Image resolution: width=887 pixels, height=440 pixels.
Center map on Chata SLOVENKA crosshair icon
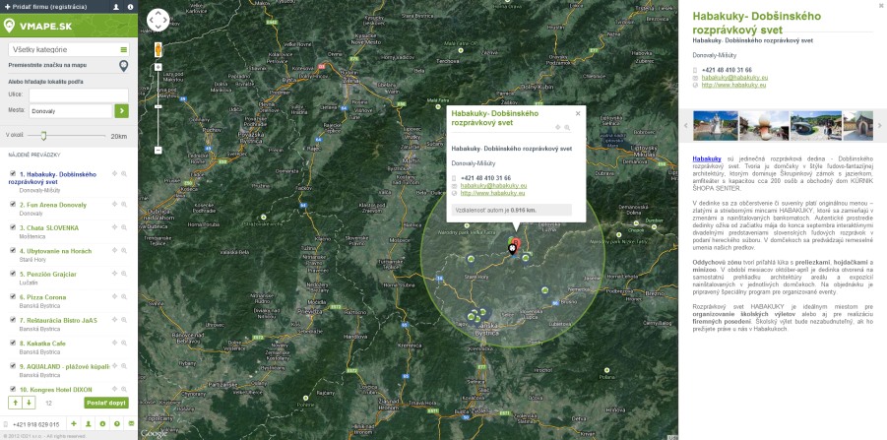coord(114,227)
